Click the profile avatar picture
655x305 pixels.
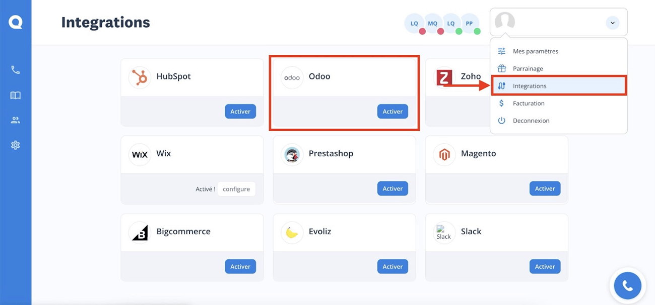point(504,22)
